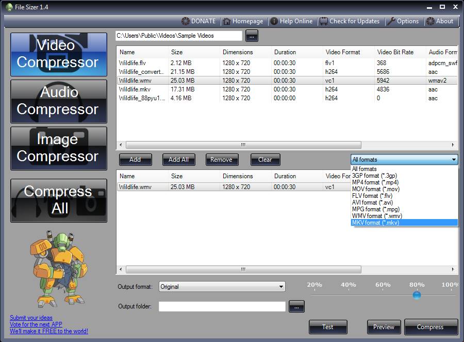Click the Preview button

[384, 327]
